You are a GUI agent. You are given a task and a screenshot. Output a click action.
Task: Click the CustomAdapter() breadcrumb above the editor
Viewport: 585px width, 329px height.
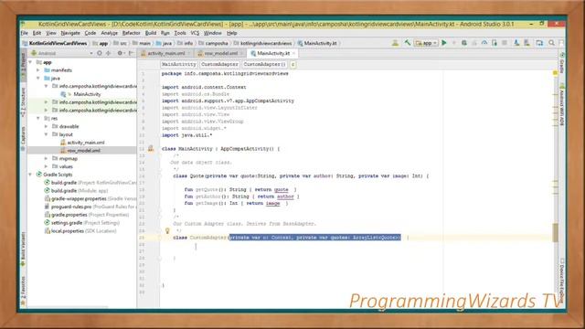(264, 65)
